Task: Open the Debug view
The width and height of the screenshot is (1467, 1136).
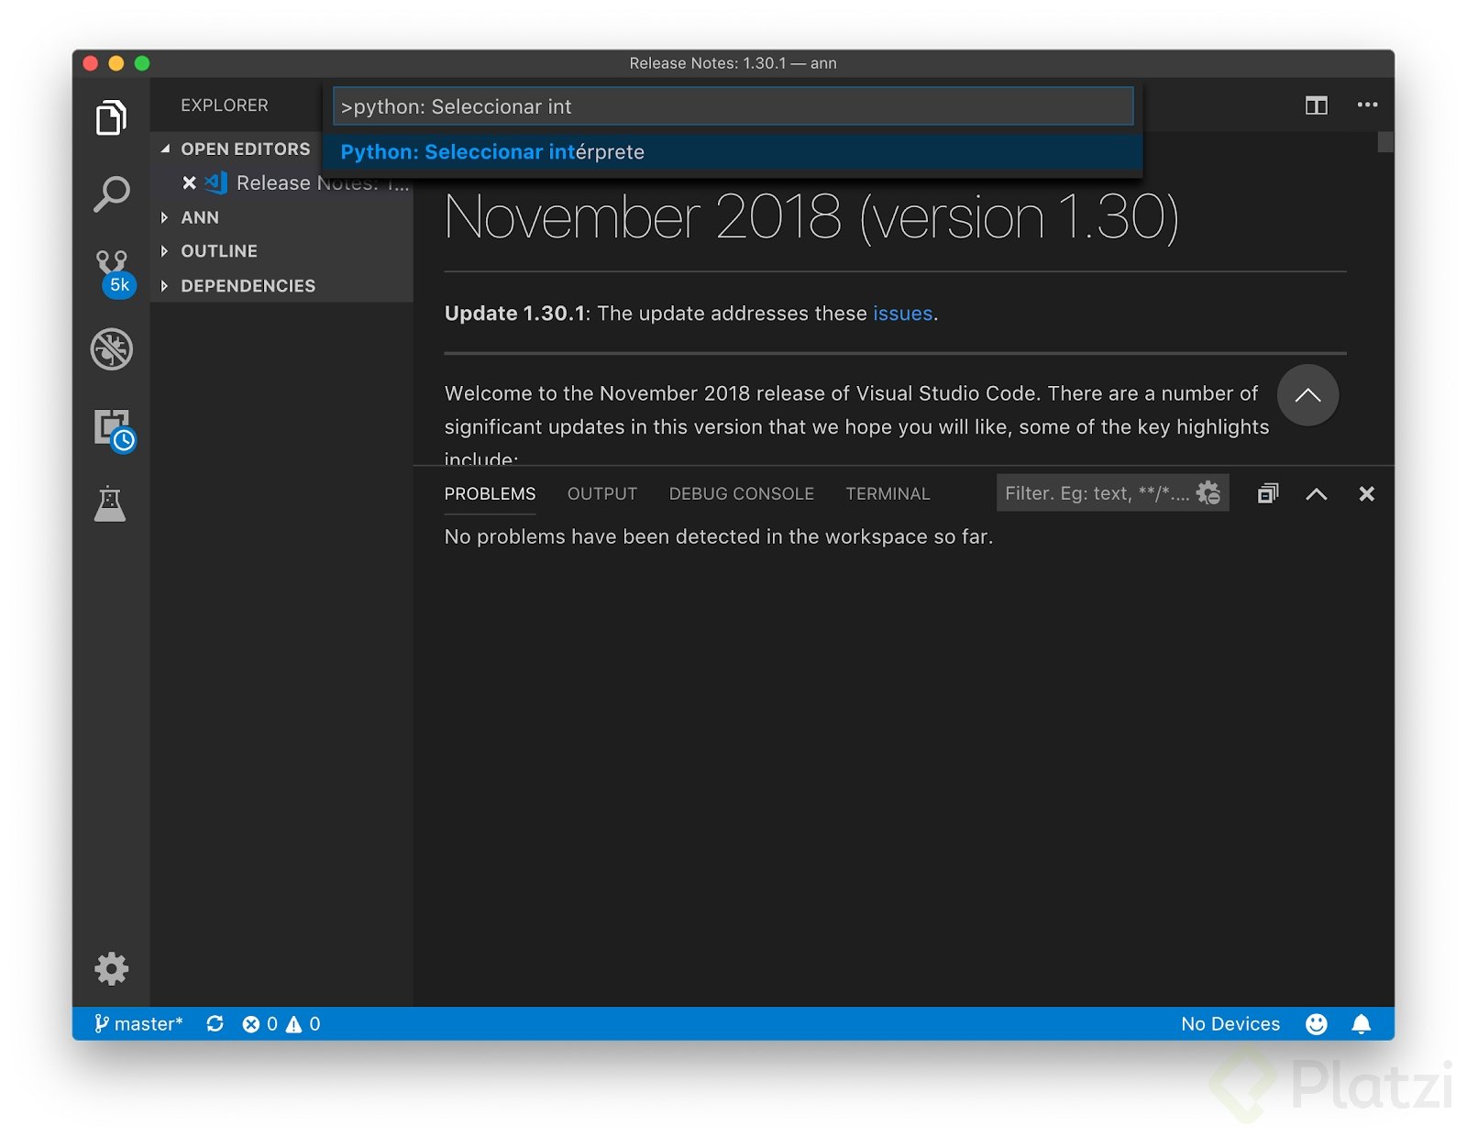Action: point(112,349)
